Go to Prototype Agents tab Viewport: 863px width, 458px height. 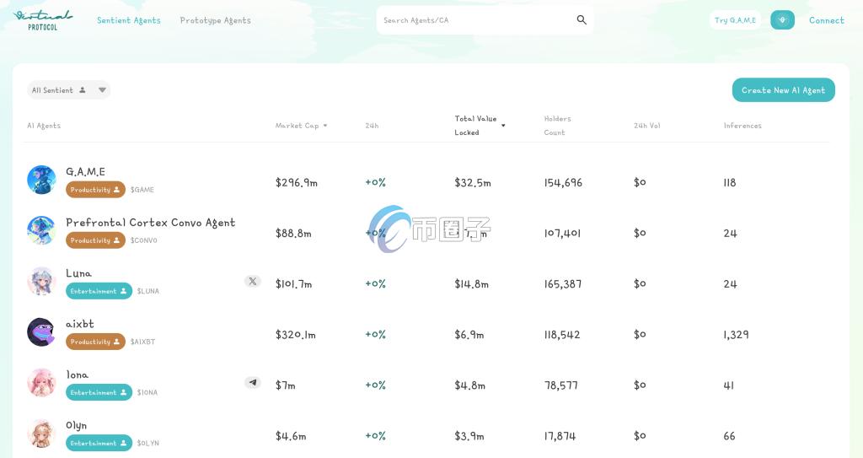(215, 20)
